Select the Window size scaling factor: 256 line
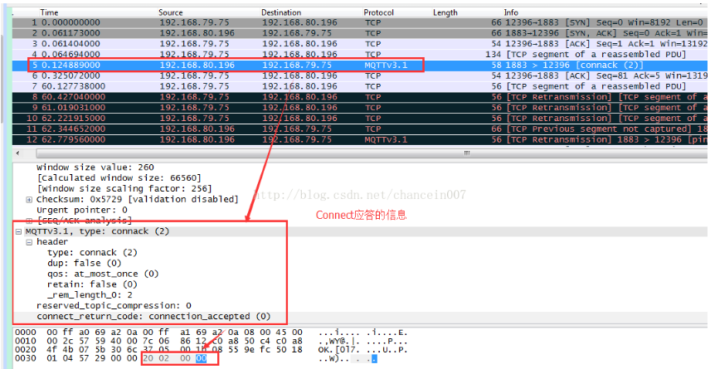 click(x=124, y=189)
